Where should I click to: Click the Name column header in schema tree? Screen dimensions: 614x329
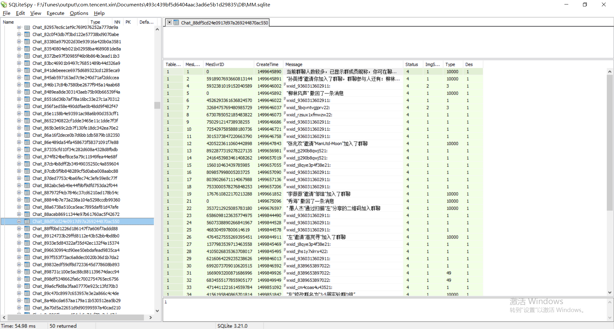pyautogui.click(x=45, y=22)
